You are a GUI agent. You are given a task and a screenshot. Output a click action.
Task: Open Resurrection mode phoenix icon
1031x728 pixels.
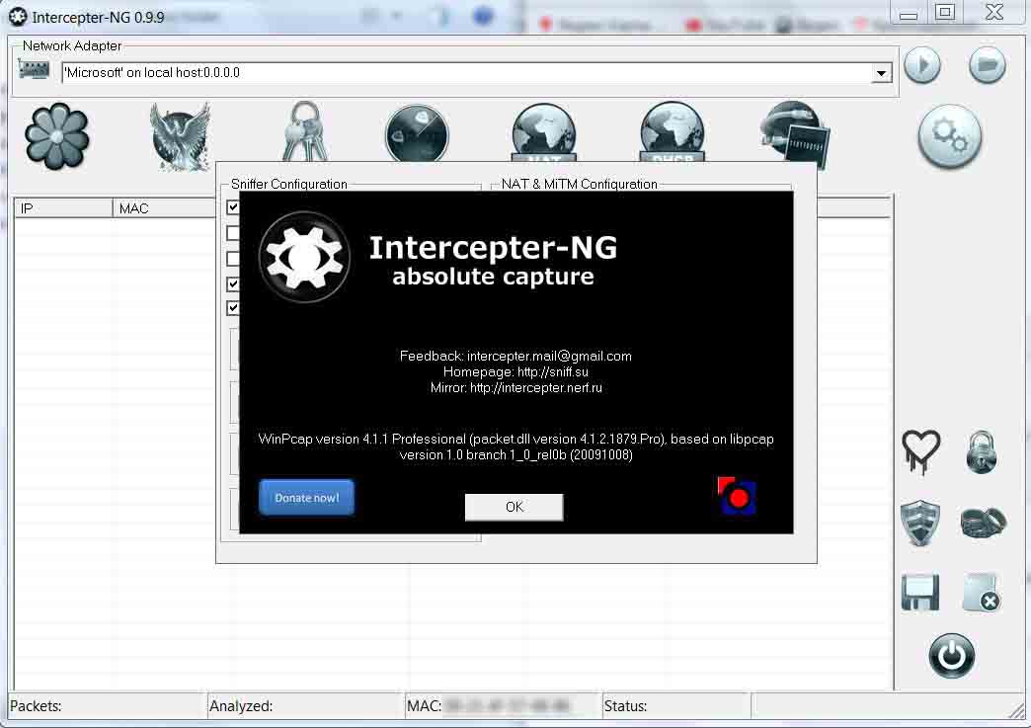point(180,136)
